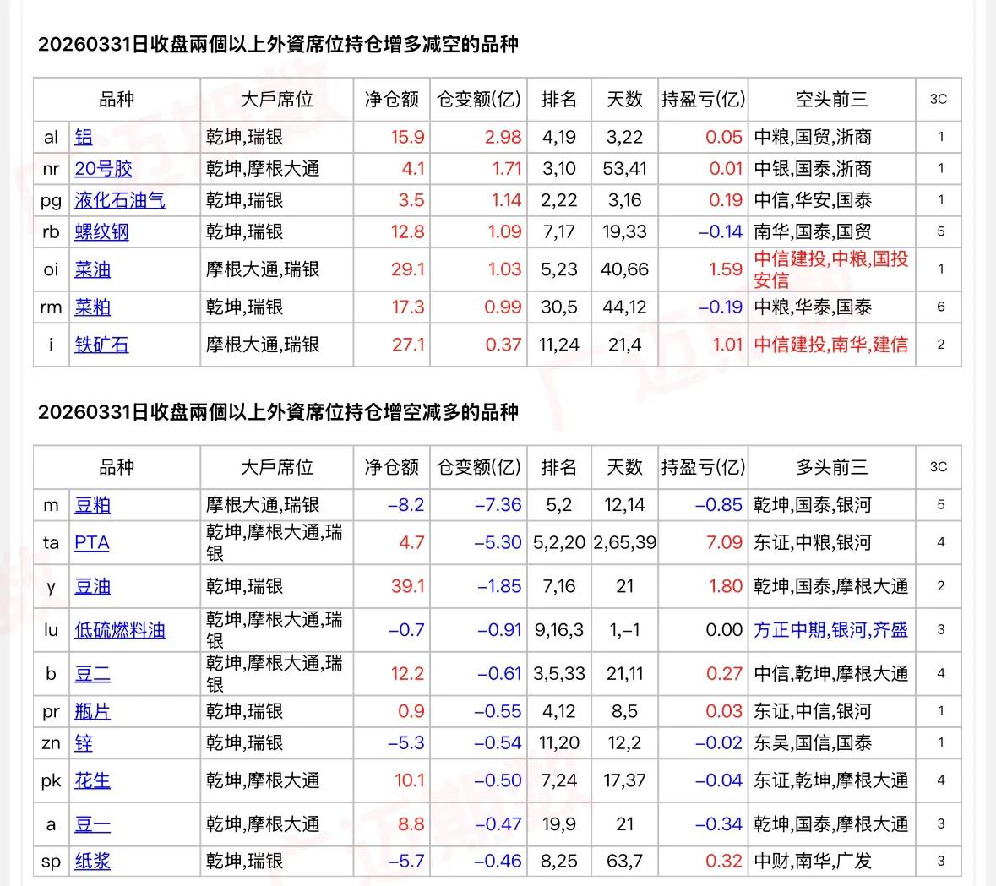Click the 30,5 ranking cell for 菜粕

click(559, 307)
